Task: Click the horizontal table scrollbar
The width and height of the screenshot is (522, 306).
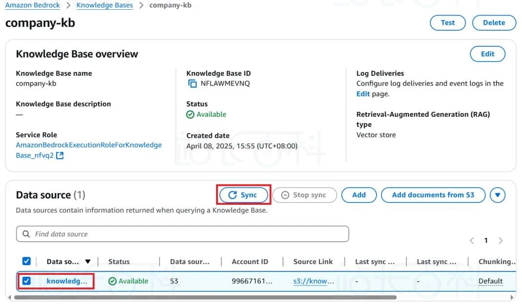Action: (205, 297)
